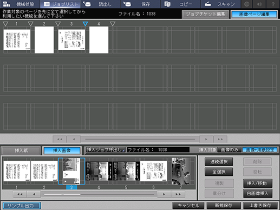Click 全選択 select all button
280x210 pixels.
pyautogui.click(x=219, y=172)
